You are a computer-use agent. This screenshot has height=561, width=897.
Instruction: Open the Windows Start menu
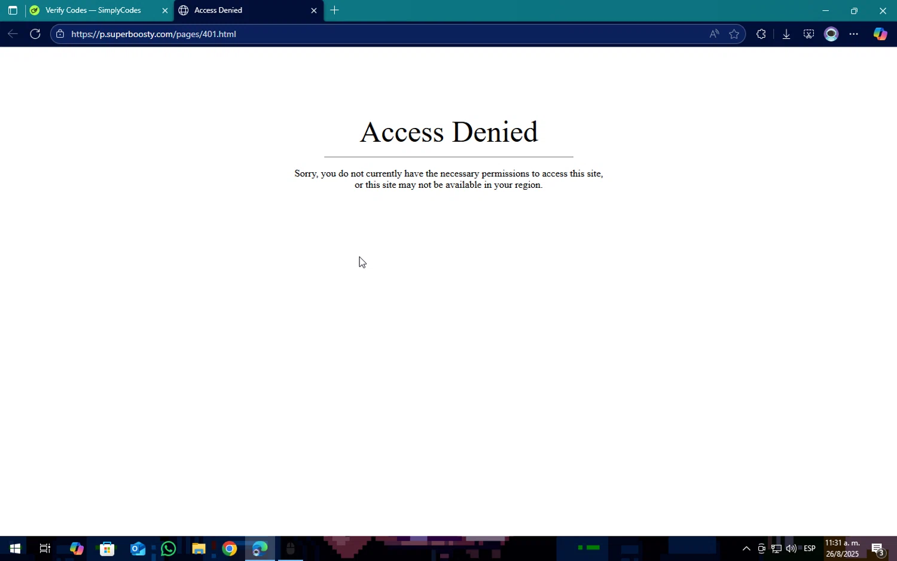15,548
